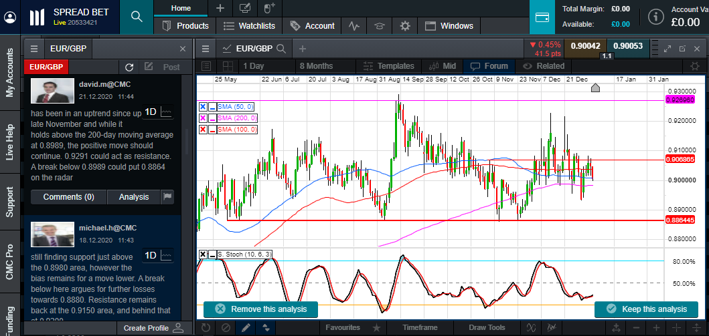Click the funds wallet icon near Total Margin
The width and height of the screenshot is (709, 336).
(542, 17)
